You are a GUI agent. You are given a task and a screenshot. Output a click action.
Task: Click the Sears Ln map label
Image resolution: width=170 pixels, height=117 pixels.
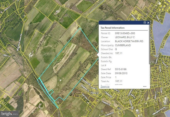pos(6,9)
